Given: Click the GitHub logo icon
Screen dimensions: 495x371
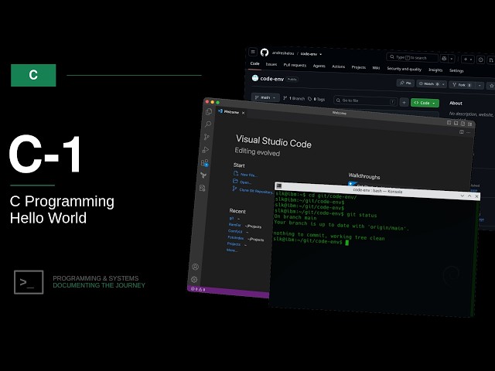Looking at the screenshot, I should 265,53.
